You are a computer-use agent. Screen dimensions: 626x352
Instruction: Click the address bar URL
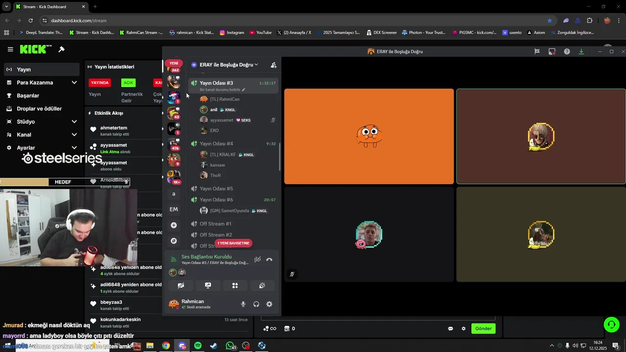pyautogui.click(x=79, y=21)
